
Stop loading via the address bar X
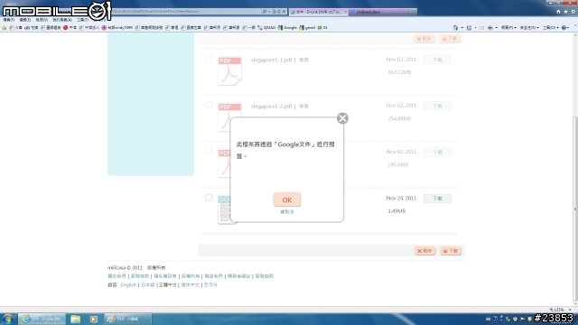click(x=284, y=12)
